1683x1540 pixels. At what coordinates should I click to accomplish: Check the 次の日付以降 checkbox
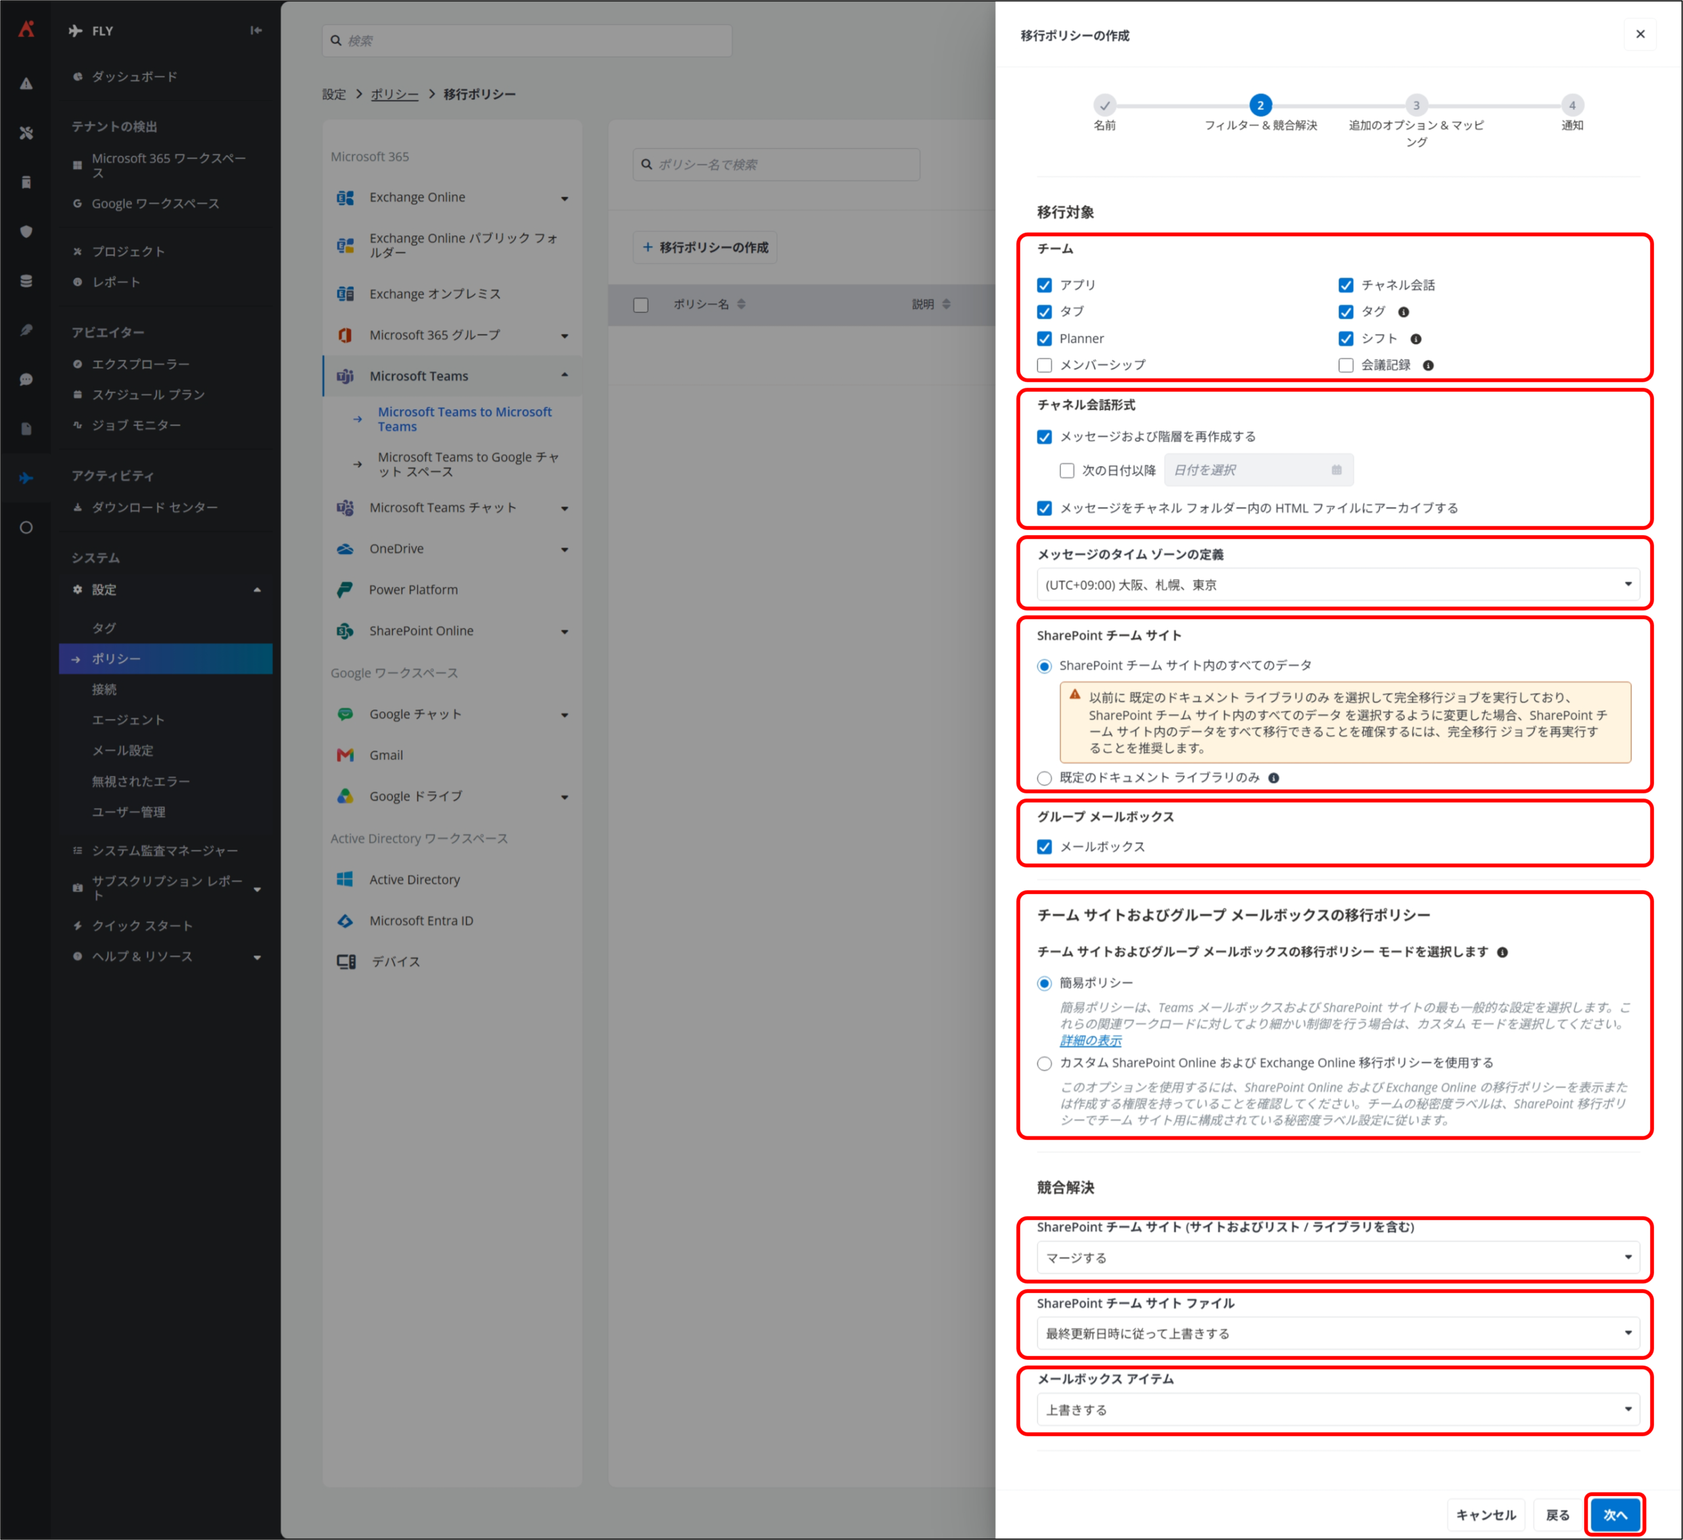pos(1067,471)
